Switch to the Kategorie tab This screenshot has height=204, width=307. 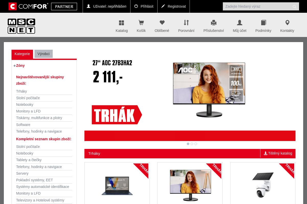point(22,54)
